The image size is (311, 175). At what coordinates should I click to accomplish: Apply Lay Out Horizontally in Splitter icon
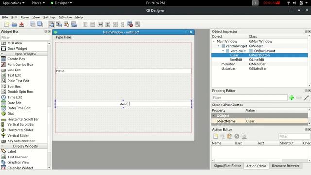pos(100,24)
